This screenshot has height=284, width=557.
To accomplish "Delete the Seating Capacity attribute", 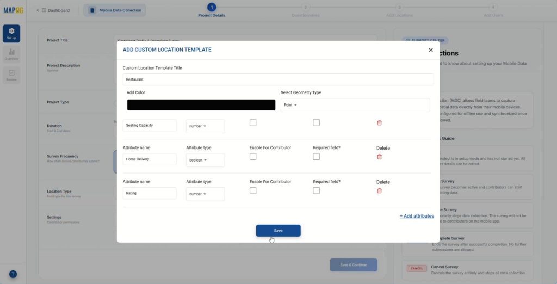I will pyautogui.click(x=379, y=122).
